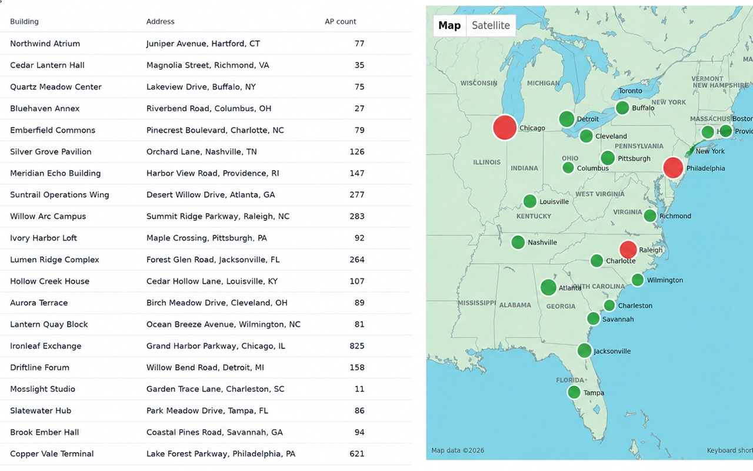The height and width of the screenshot is (471, 753).
Task: Click Quartz Meadow Center building name
Action: tap(56, 87)
